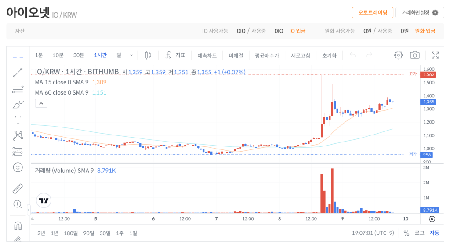Open time axis settings icon
The height and width of the screenshot is (251, 450).
point(432,219)
